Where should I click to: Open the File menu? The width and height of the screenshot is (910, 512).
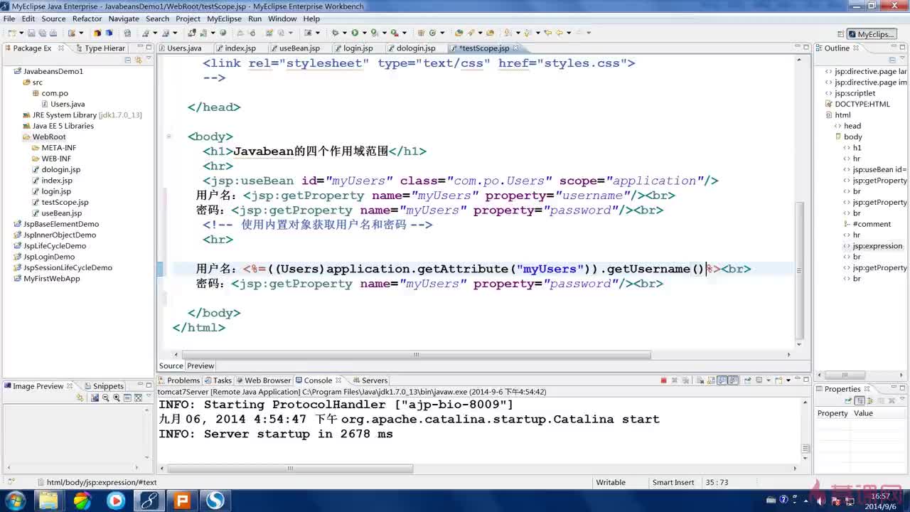tap(9, 18)
